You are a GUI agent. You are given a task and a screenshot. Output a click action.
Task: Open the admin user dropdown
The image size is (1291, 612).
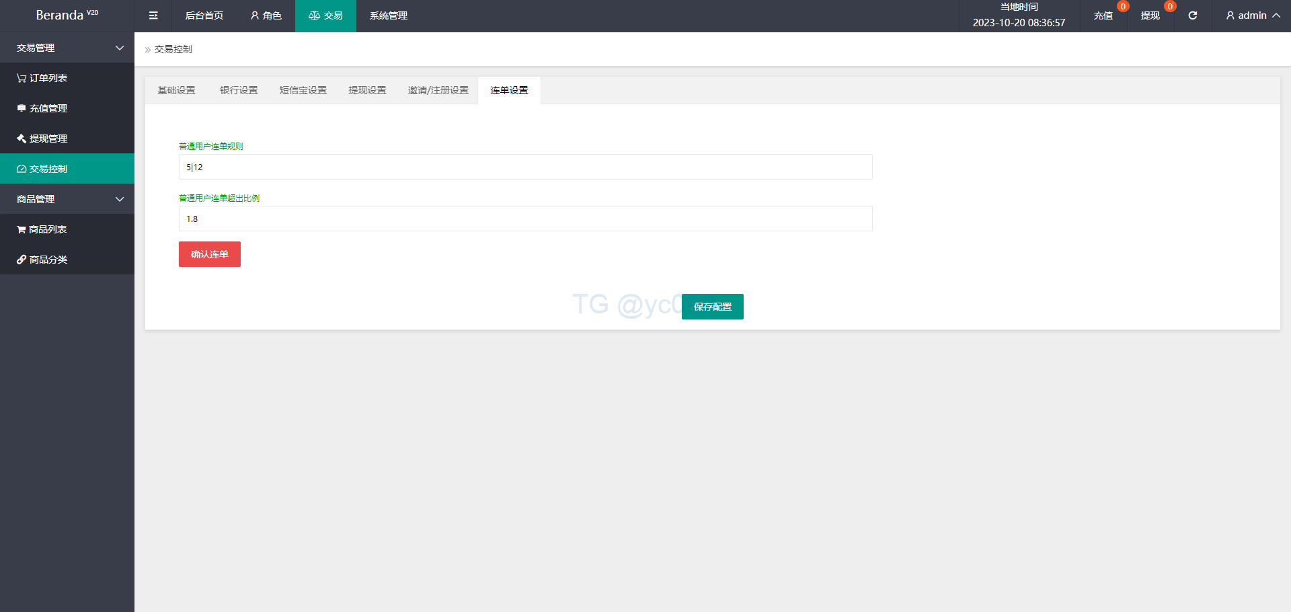pos(1252,15)
